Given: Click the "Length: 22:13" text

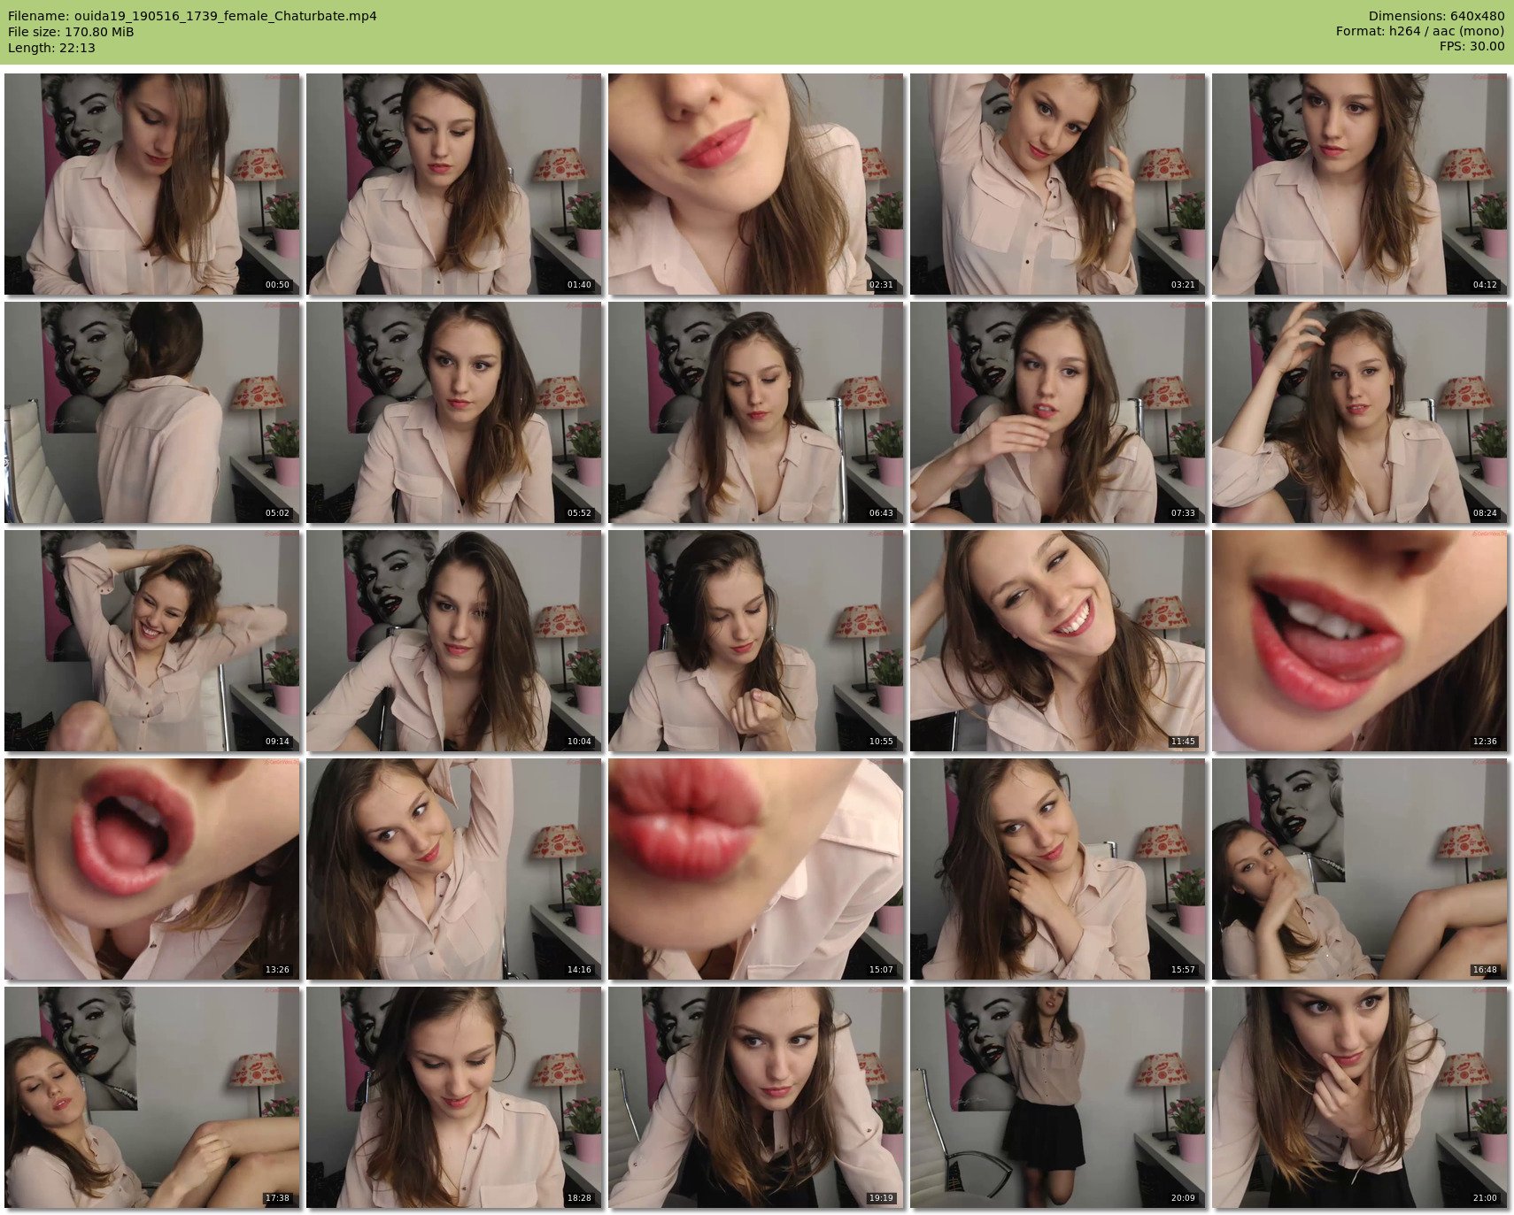Looking at the screenshot, I should tap(51, 48).
